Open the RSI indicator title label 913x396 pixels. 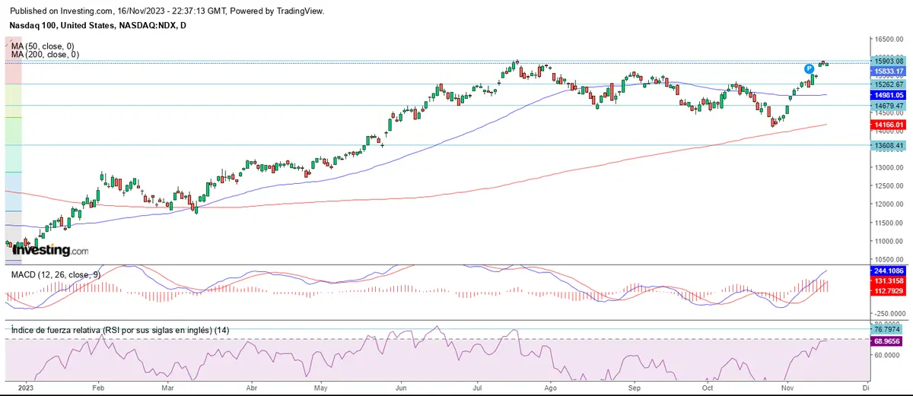pos(119,330)
